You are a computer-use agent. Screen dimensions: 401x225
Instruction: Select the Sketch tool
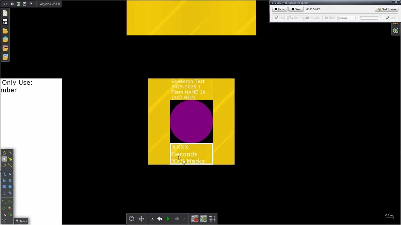(4, 152)
